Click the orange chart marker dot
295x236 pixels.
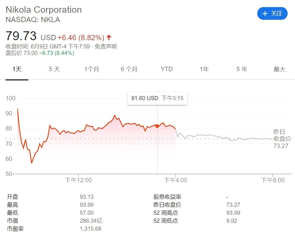pos(157,126)
